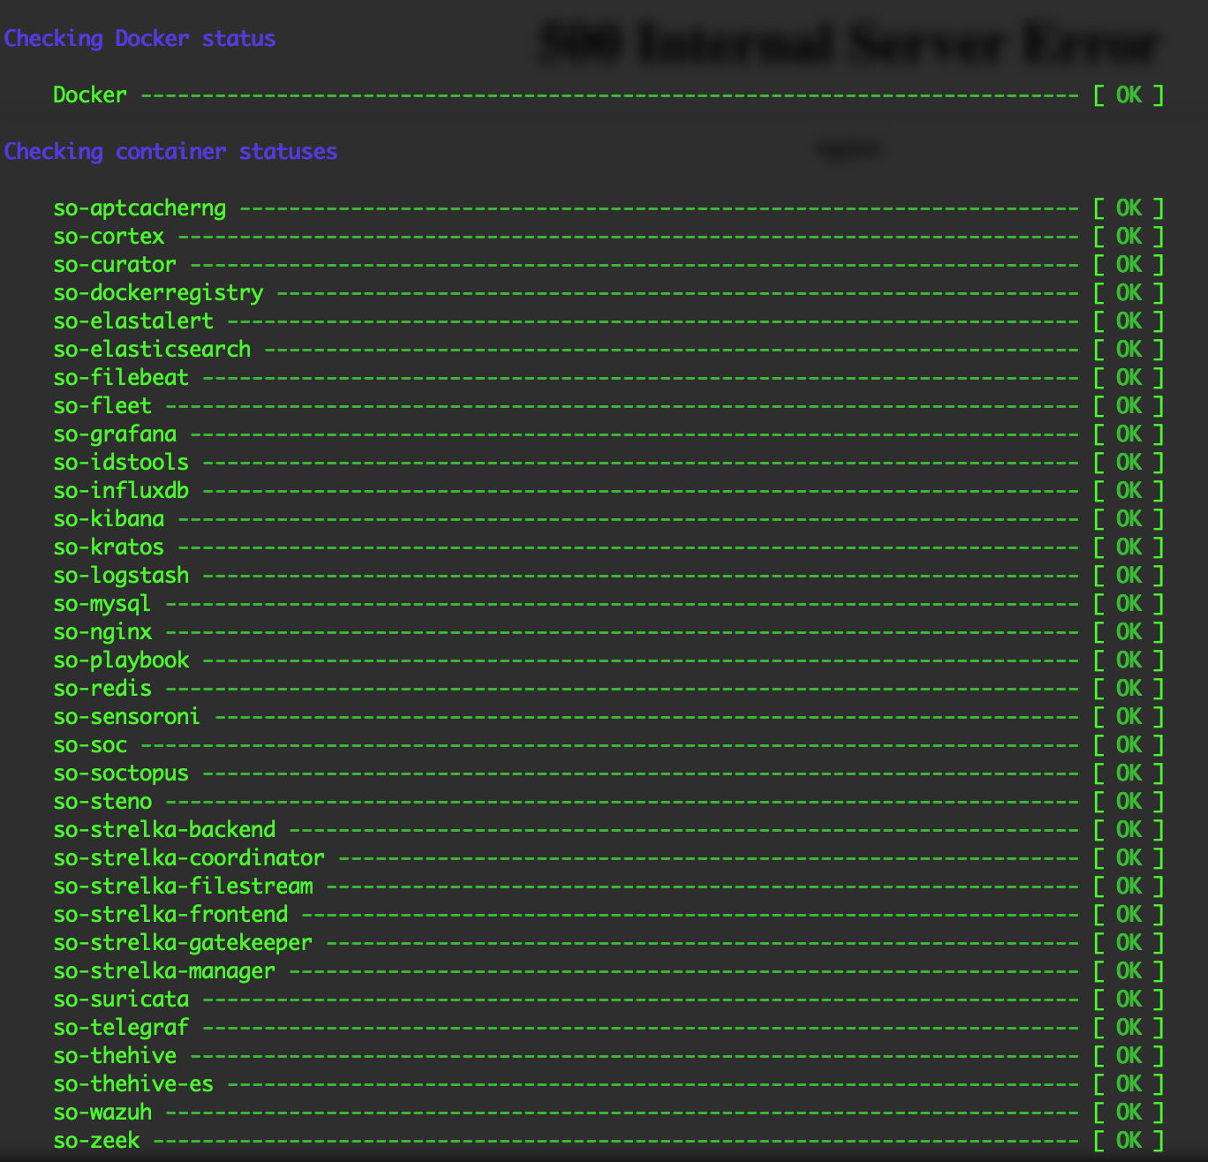
Task: Click the 'Checking container statuses' heading
Action: coord(170,152)
